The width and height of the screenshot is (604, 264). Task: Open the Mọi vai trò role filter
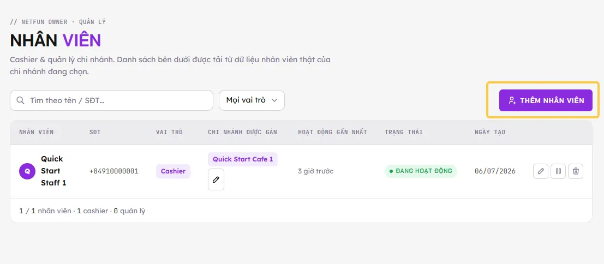pyautogui.click(x=252, y=100)
